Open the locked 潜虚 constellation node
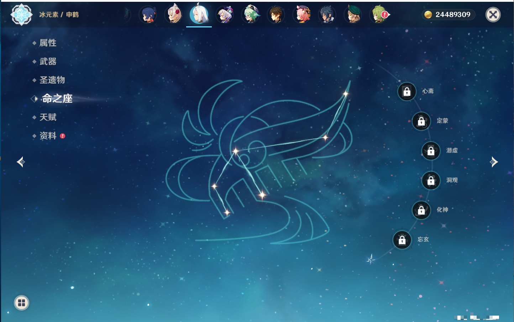Viewport: 514px width, 322px height. (431, 151)
